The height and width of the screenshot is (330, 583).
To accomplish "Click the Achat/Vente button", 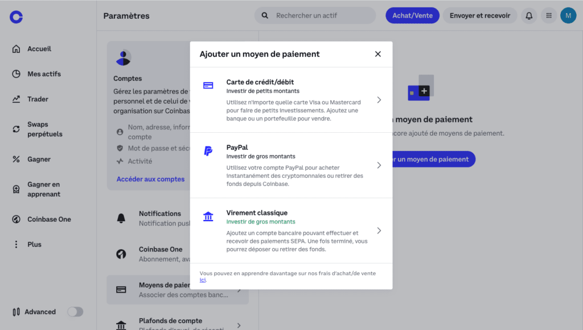I will click(412, 15).
